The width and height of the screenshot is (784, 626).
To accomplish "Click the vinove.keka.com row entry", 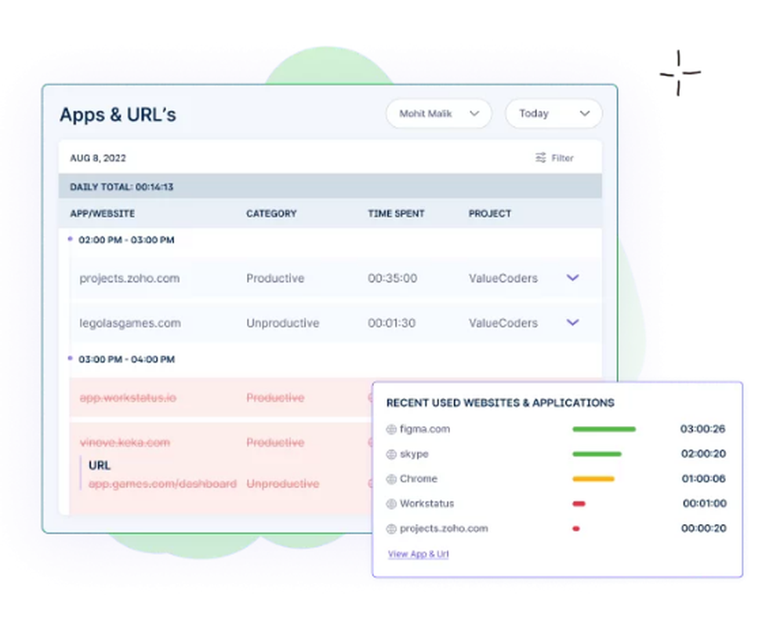I will 125,443.
